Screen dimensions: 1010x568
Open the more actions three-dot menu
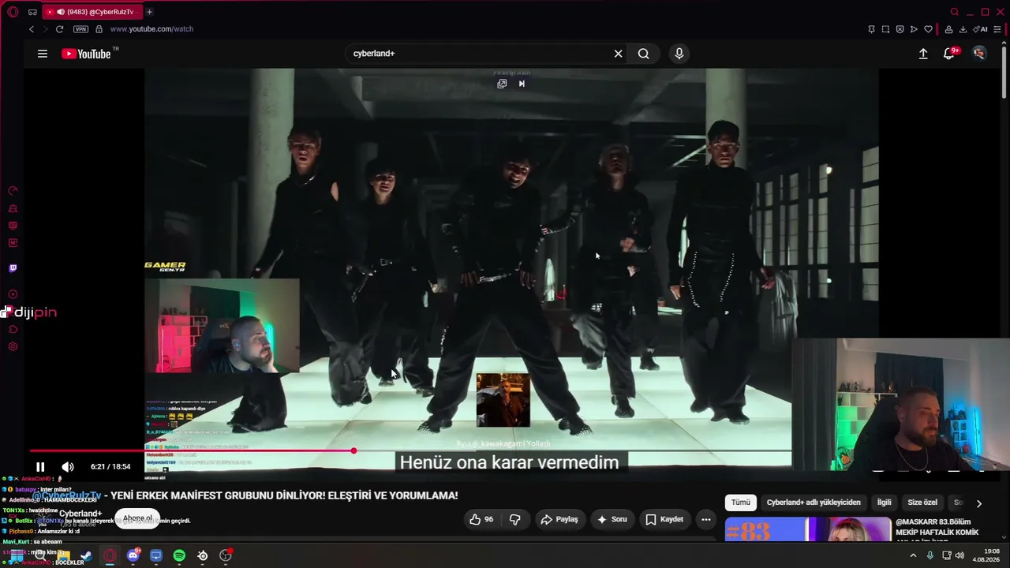pos(706,519)
